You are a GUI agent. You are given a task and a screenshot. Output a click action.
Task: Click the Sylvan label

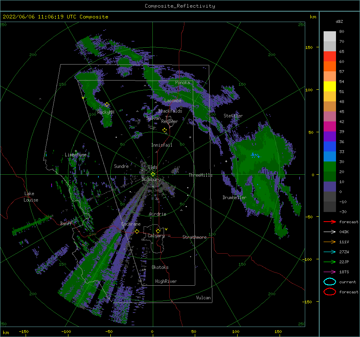153,118
